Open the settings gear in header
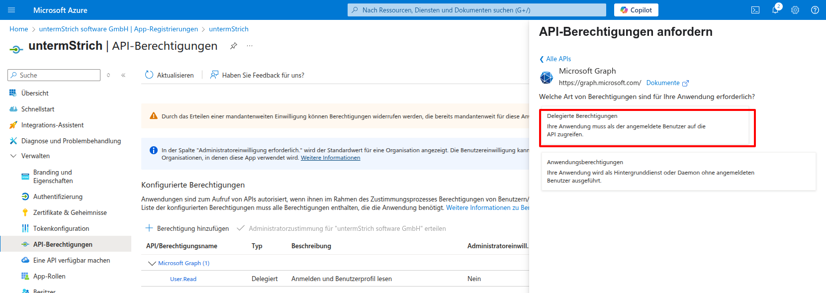This screenshot has height=293, width=826. tap(795, 10)
